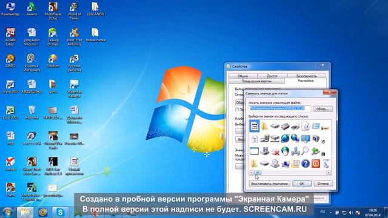Select the memory chip icon in first row
This screenshot has width=388, height=218.
coord(285,127)
